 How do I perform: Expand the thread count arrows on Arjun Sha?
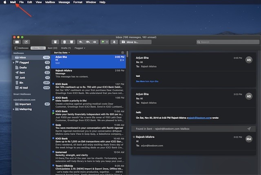tap(122, 60)
